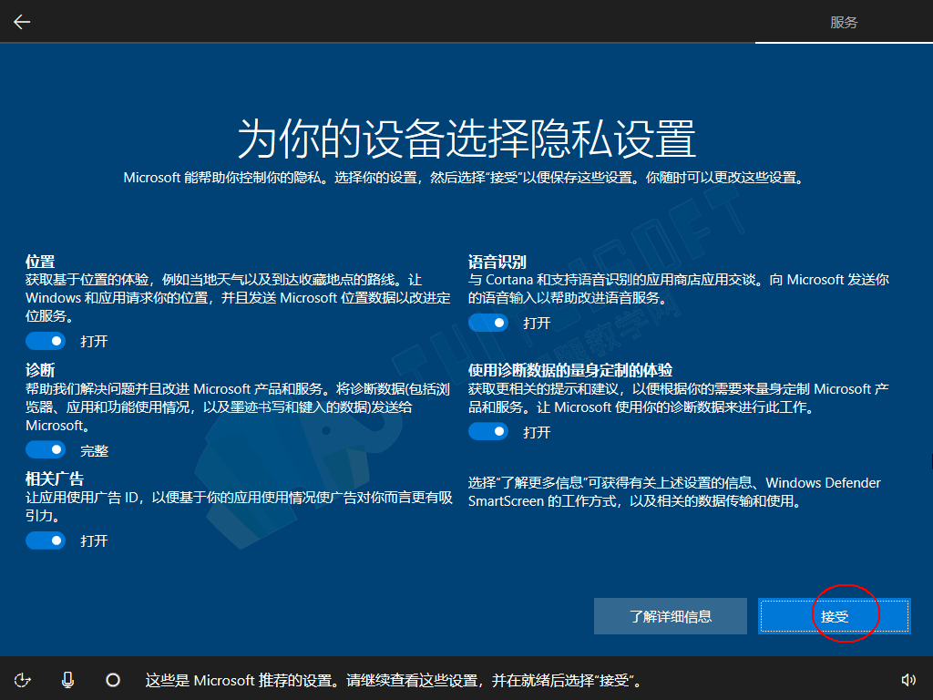933x700 pixels.
Task: Go back with the arrow icon
Action: tap(22, 22)
